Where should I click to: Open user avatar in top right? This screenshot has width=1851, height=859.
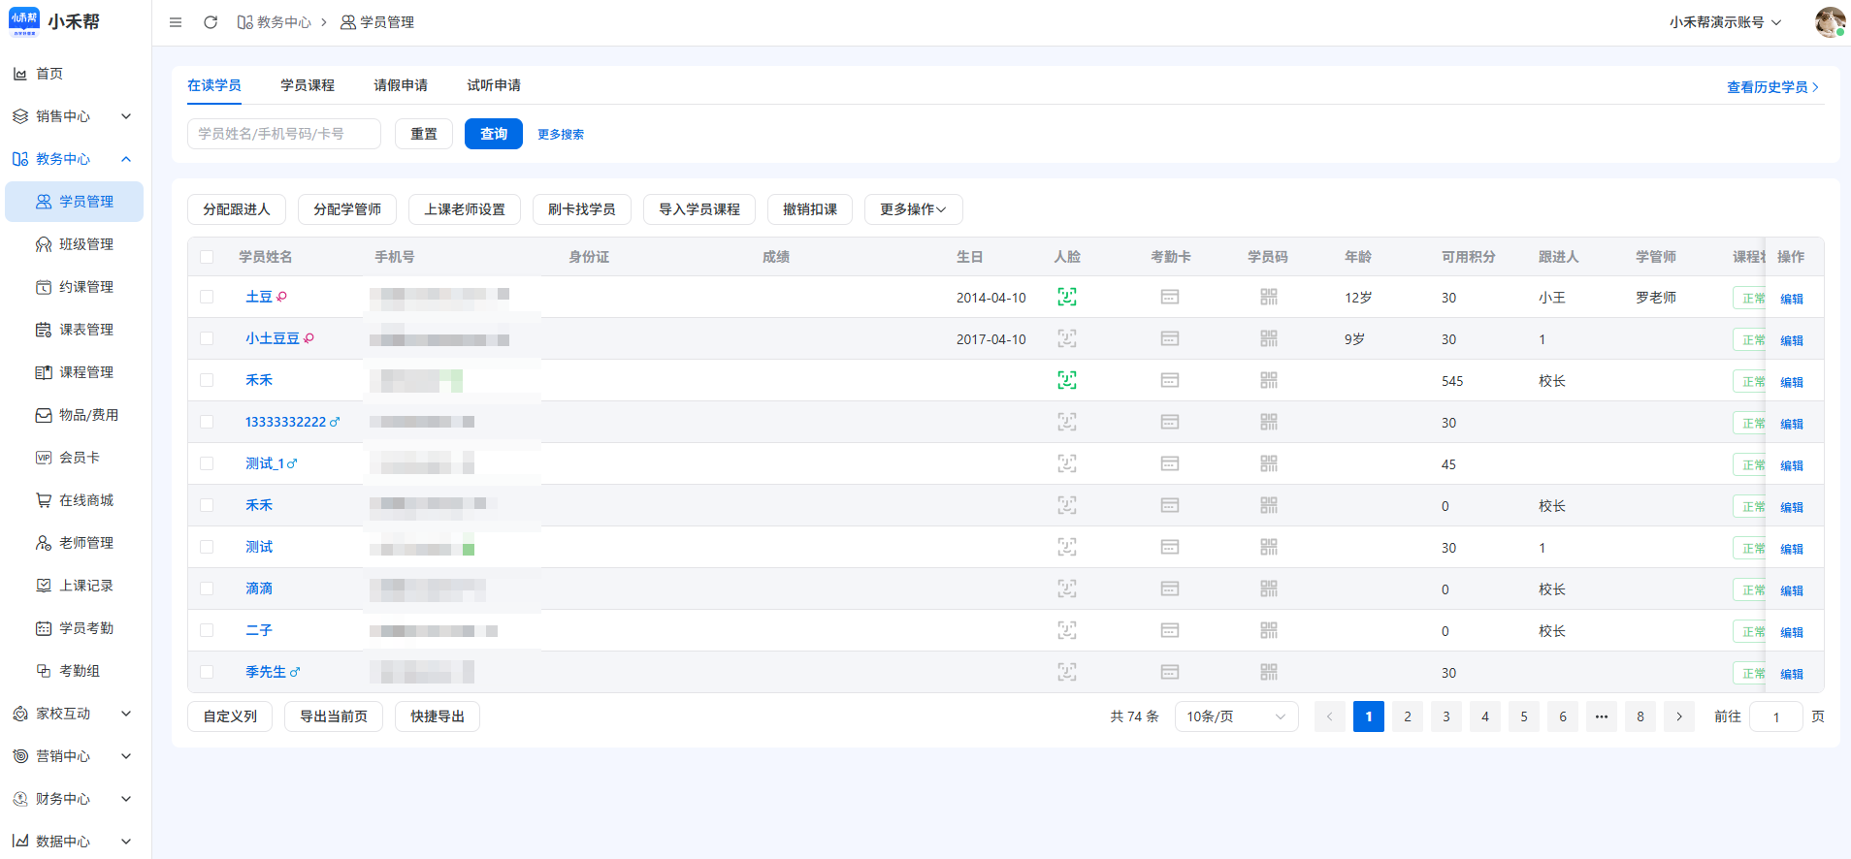[1829, 22]
